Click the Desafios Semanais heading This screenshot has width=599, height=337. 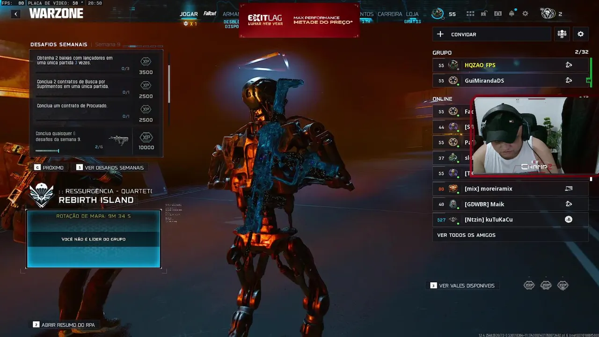tap(59, 44)
